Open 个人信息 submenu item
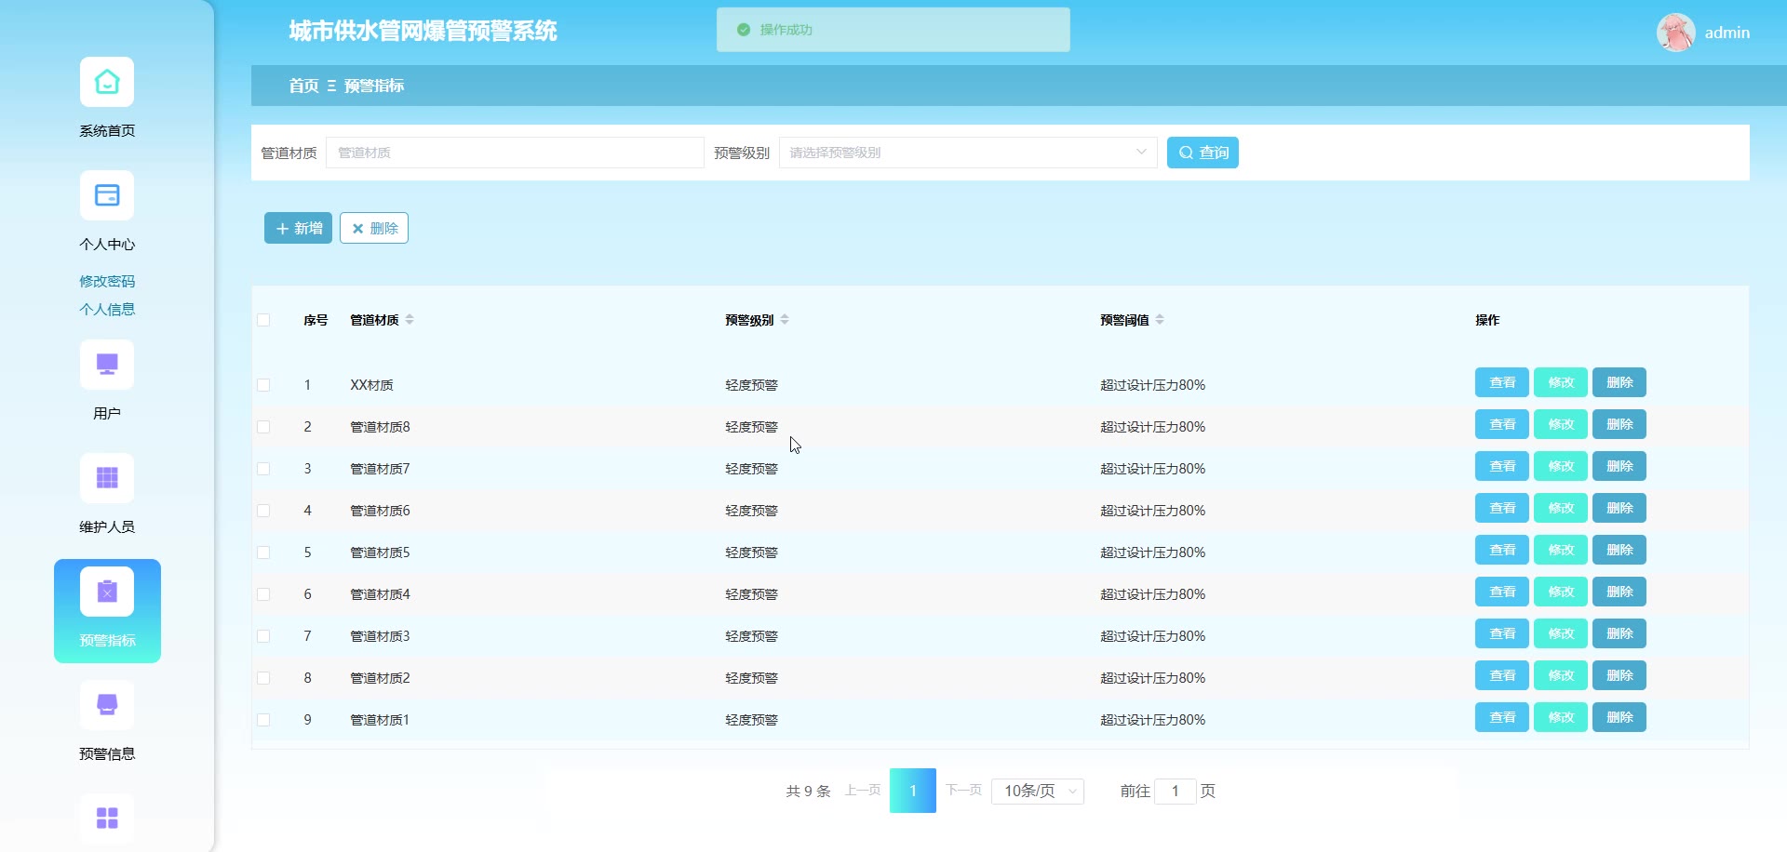Viewport: 1787px width, 852px height. 107,309
